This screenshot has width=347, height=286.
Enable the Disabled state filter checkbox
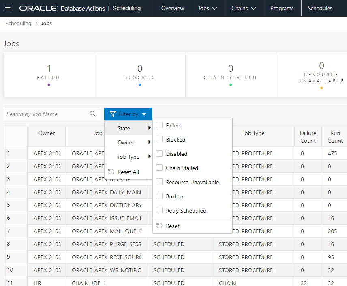159,153
